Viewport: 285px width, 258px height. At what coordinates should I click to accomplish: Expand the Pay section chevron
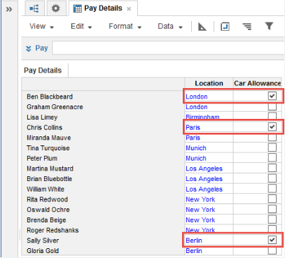point(29,48)
